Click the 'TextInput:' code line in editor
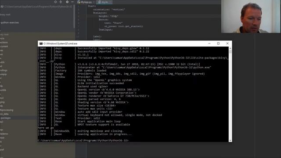Image resolution: width=281 pixels, height=158 pixels. point(105,30)
